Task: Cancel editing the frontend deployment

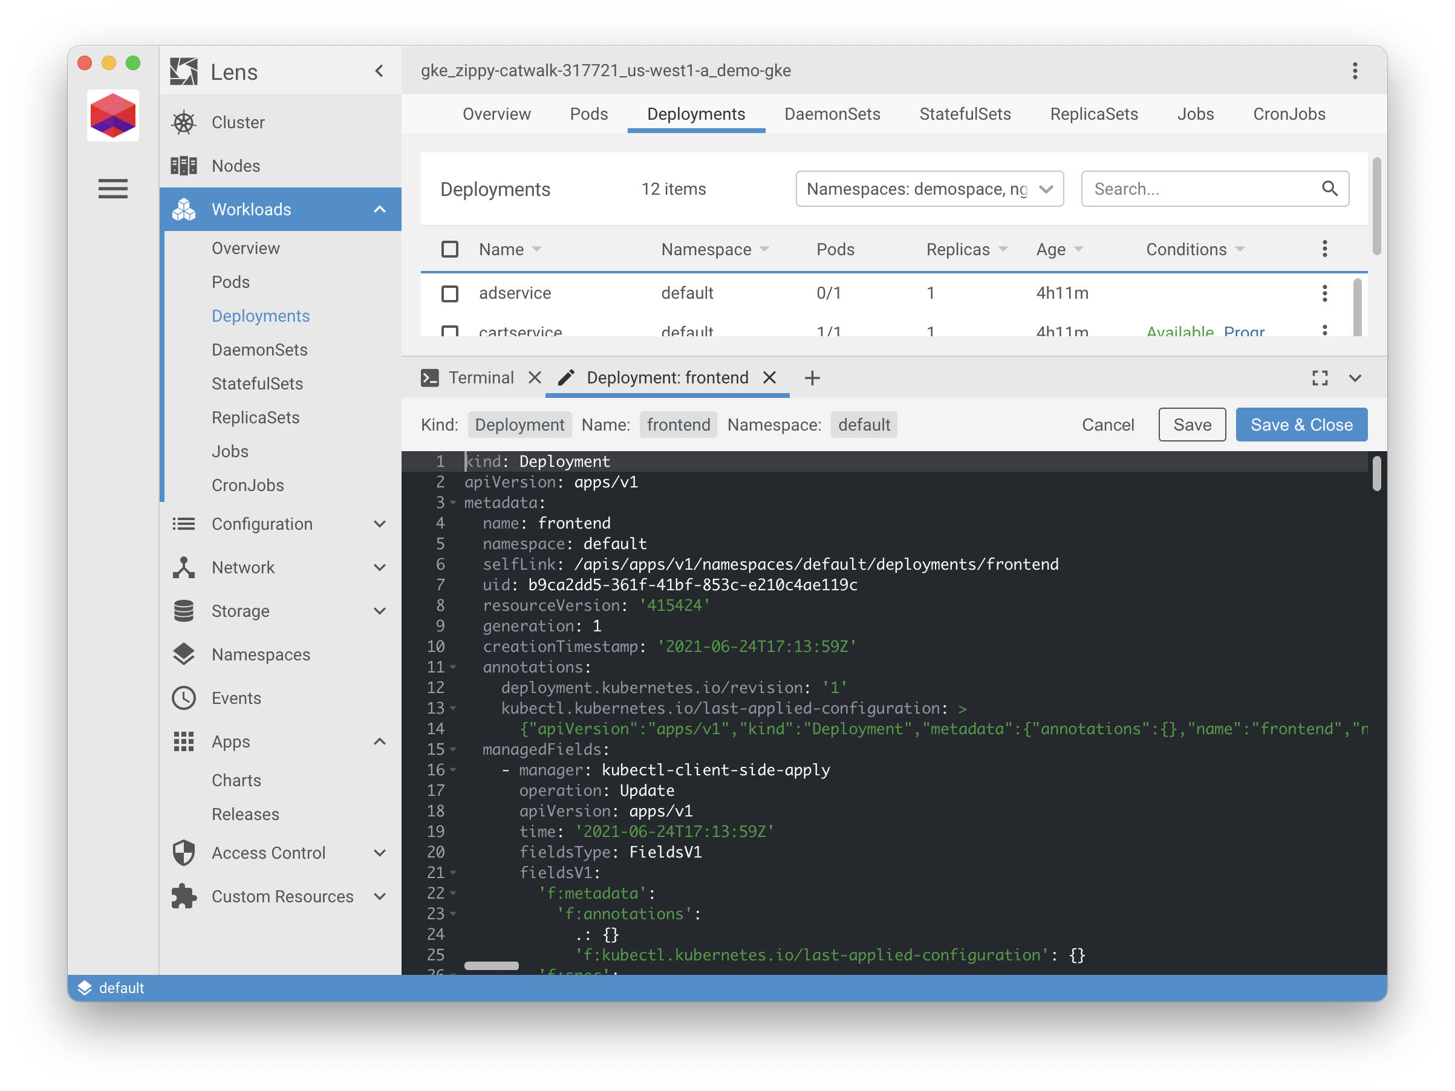Action: (x=1108, y=424)
